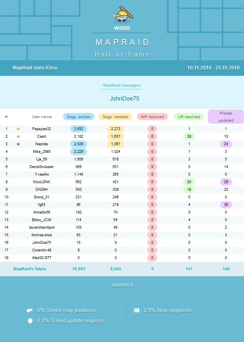Select the MP resolved column header
Image resolution: width=244 pixels, height=342 pixels.
(152, 117)
